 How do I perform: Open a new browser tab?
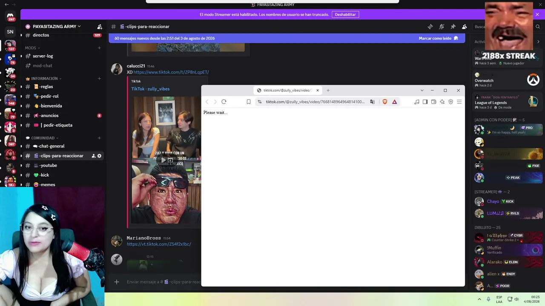(328, 90)
